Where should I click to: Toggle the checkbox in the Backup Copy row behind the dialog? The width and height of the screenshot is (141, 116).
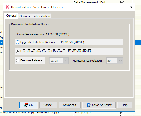click(x=122, y=112)
